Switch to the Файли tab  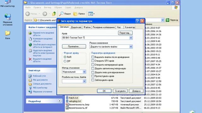(87, 27)
